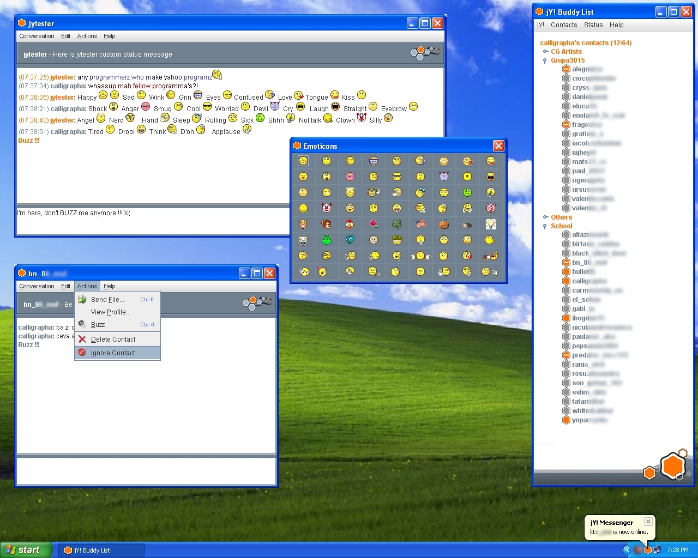The height and width of the screenshot is (558, 698).
Task: Open Help menu in bn_8 chat window
Action: 109,286
